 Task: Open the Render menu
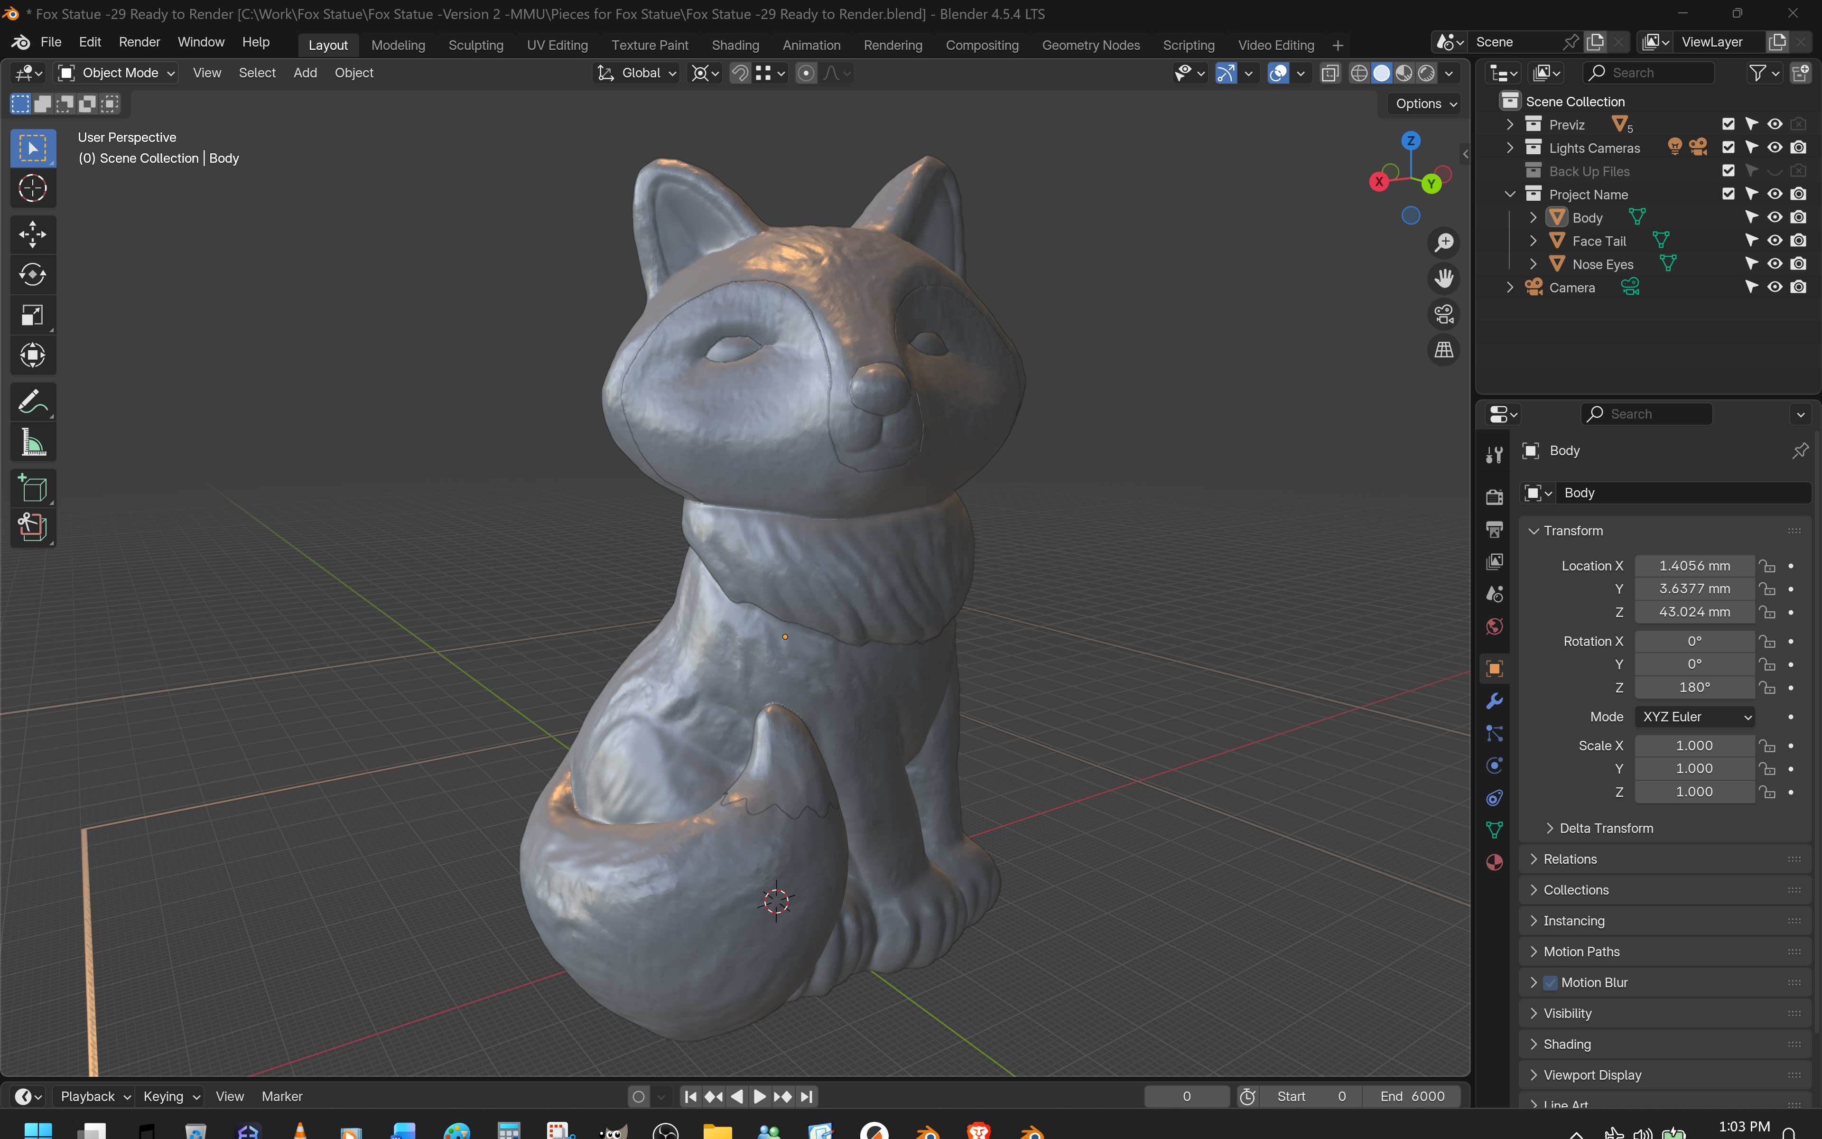point(139,42)
